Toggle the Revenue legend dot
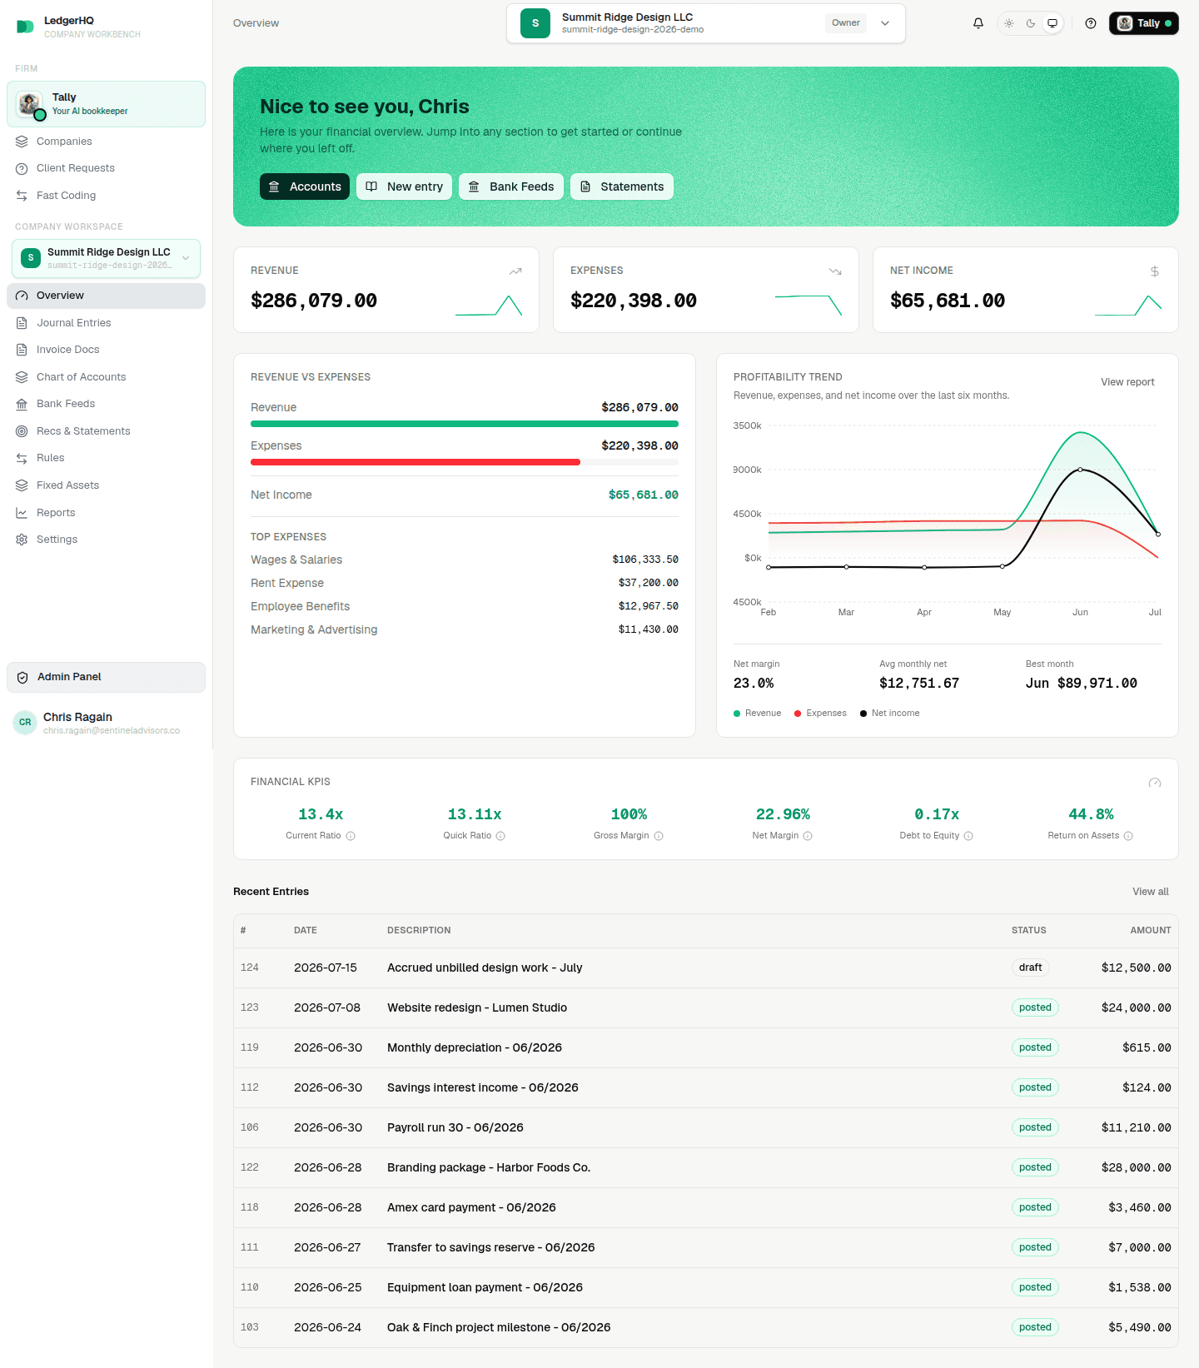The height and width of the screenshot is (1368, 1199). point(737,714)
